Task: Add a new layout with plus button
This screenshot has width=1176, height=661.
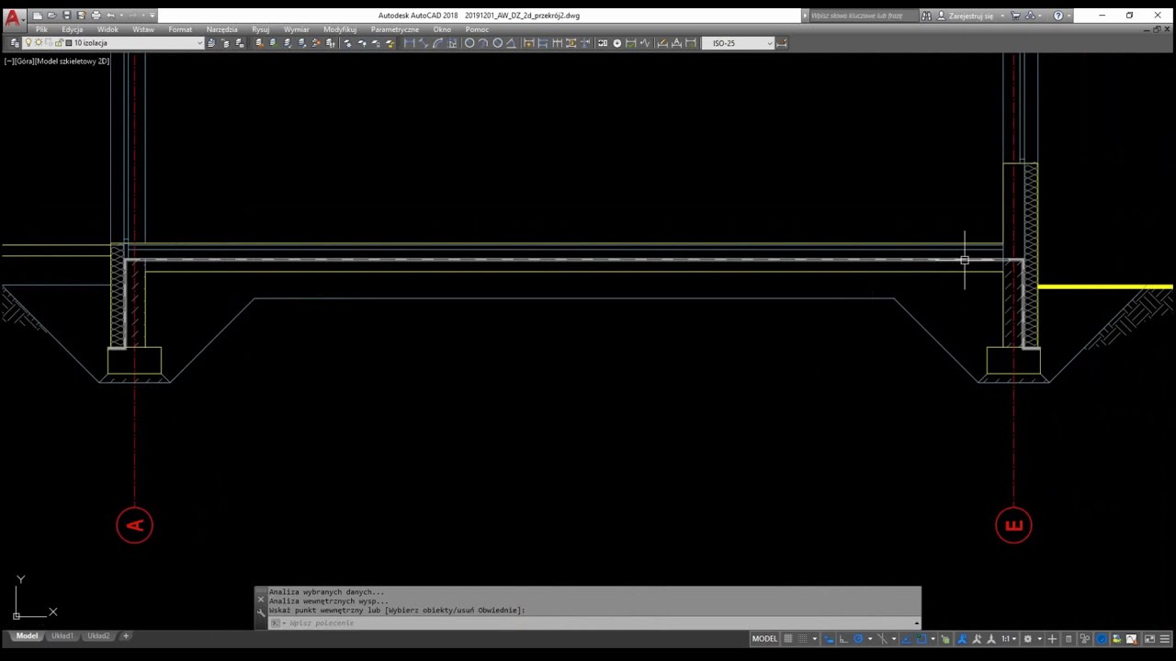Action: pos(126,636)
